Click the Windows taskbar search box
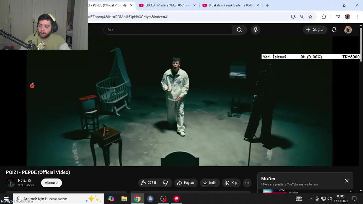Viewport: 363px width, 204px height. [59, 199]
